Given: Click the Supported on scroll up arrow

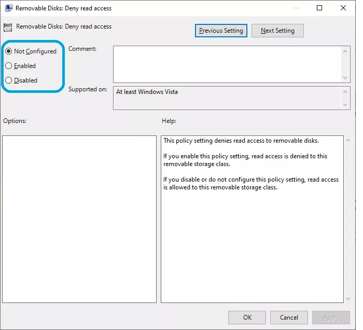Looking at the screenshot, I should (345, 92).
